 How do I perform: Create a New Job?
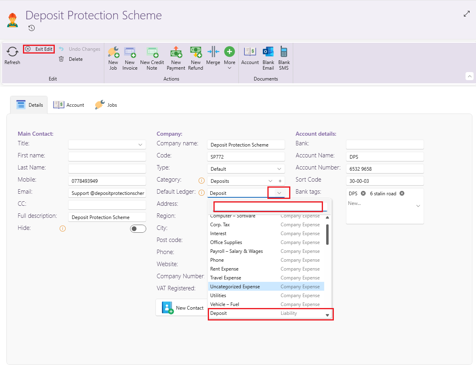pos(113,59)
